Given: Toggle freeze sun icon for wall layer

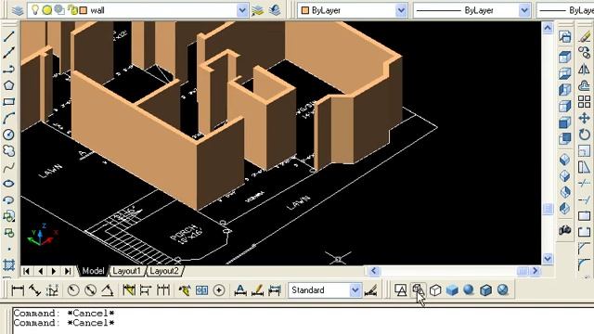Looking at the screenshot, I should click(x=46, y=10).
